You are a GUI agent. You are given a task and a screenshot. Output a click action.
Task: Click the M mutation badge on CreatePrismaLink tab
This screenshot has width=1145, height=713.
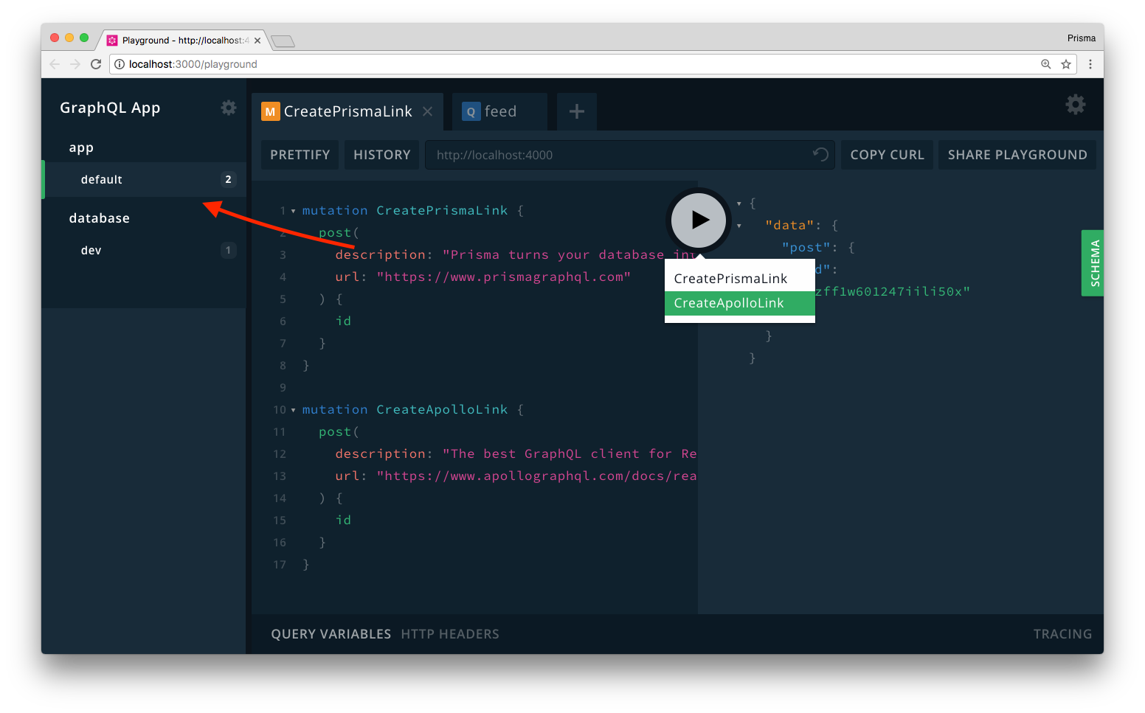[270, 111]
